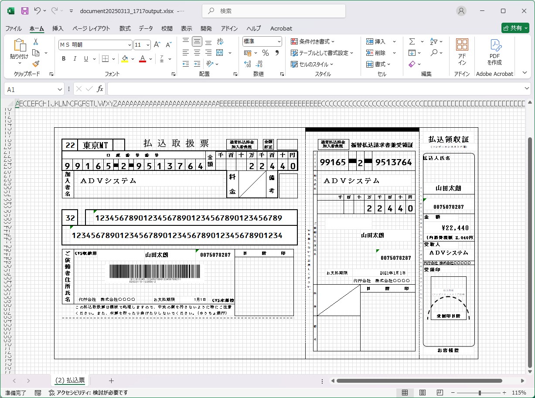535x398 pixels.
Task: Open the 挿入 ribbon tab
Action: tap(58, 28)
